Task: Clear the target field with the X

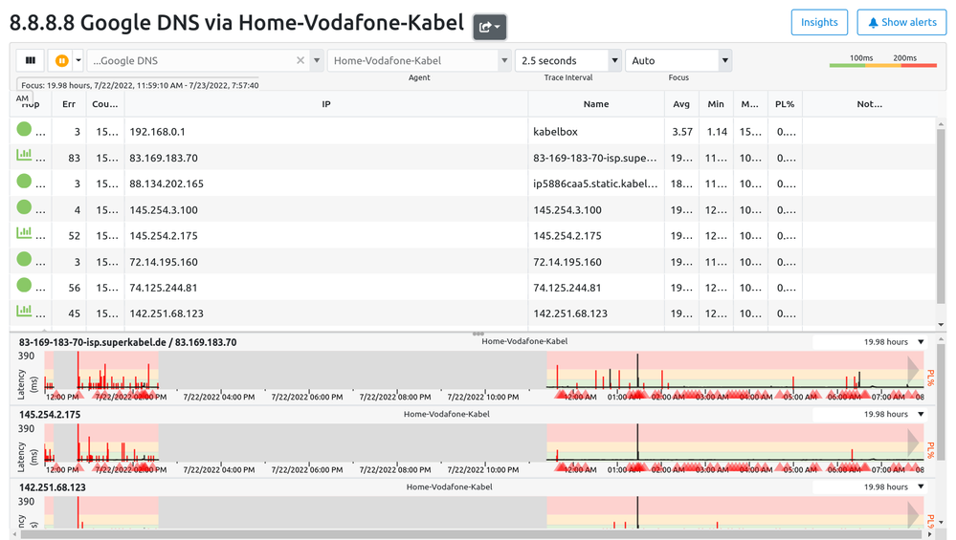Action: (300, 60)
